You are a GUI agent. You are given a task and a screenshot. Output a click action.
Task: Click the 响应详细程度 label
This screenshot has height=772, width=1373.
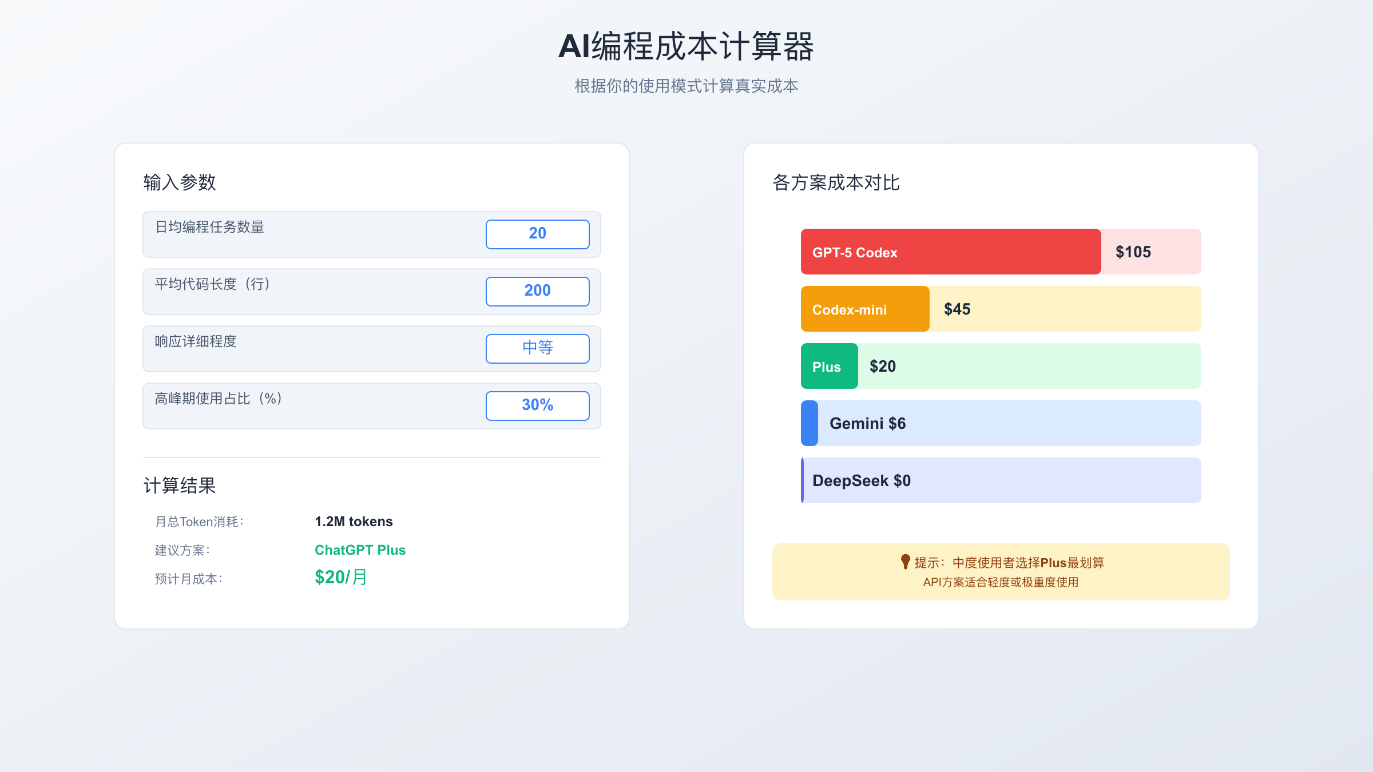(196, 341)
